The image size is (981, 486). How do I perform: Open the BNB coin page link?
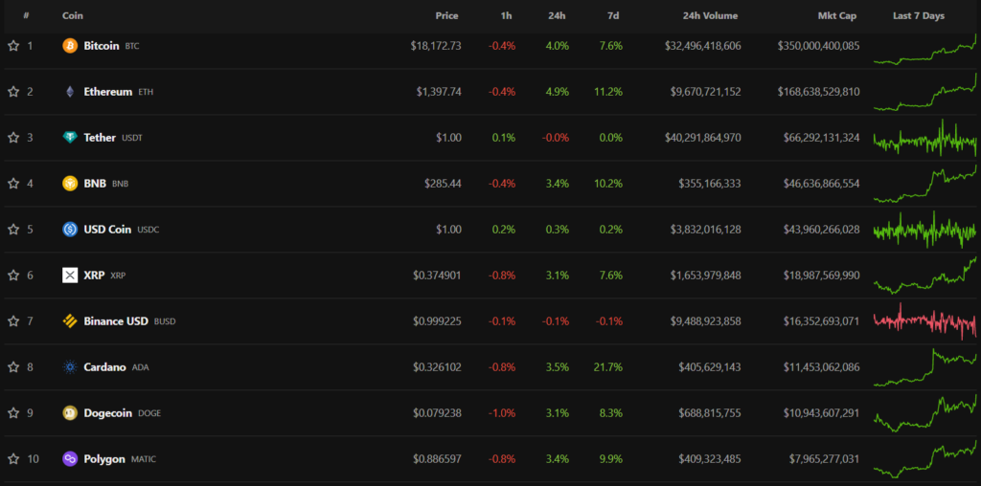click(x=95, y=184)
